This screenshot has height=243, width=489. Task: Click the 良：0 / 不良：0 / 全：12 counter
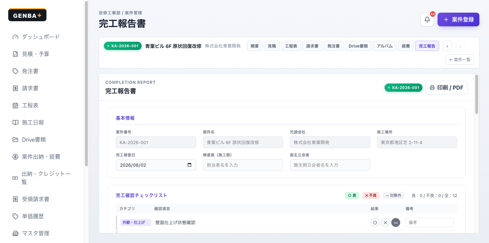pyautogui.click(x=434, y=196)
